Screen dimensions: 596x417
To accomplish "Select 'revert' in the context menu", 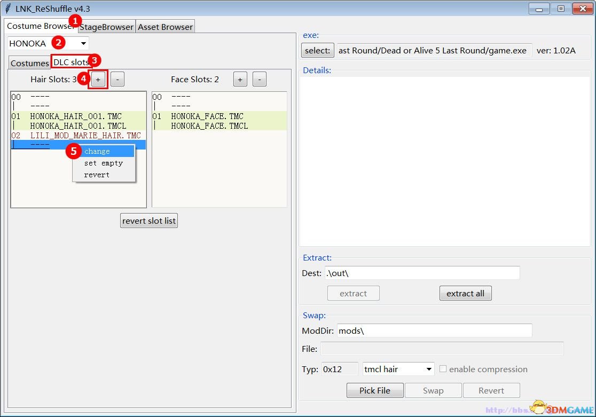I will pyautogui.click(x=97, y=175).
